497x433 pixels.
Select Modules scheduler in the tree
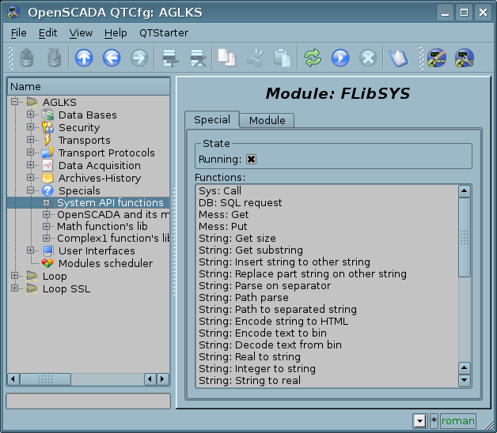tap(105, 263)
